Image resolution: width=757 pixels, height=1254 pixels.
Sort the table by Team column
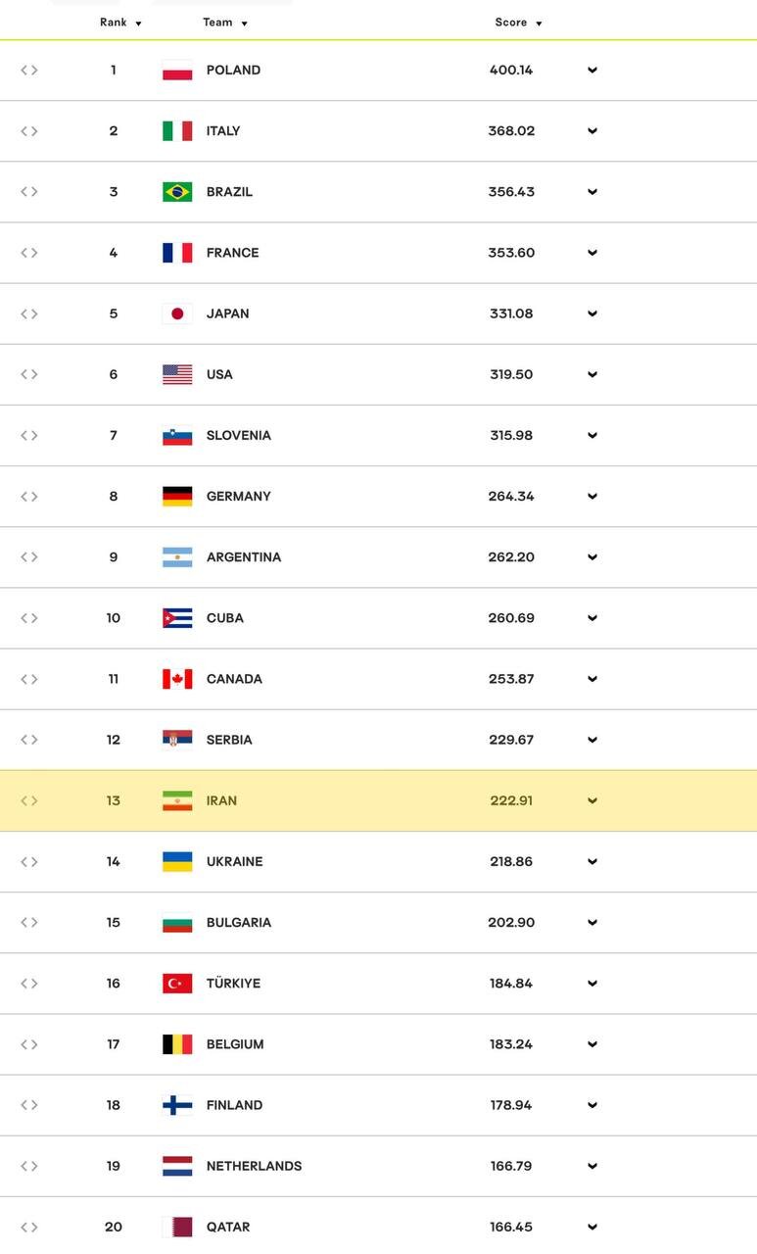point(224,23)
